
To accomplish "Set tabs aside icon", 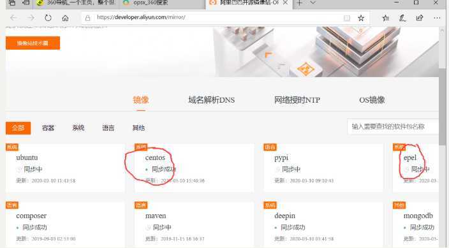I will pos(26,3).
